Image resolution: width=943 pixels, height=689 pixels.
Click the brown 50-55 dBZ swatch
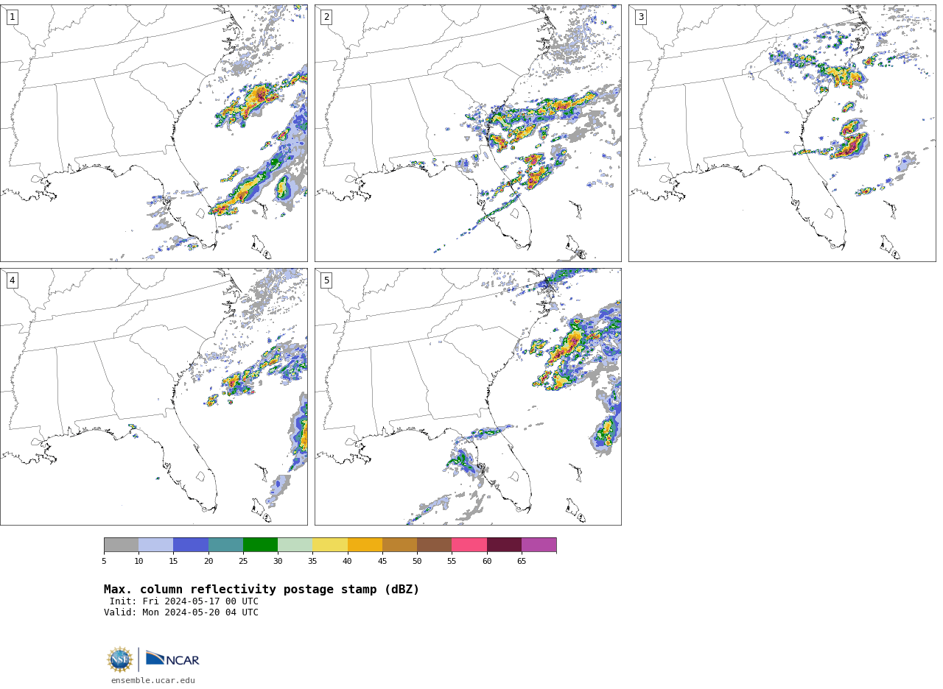click(434, 545)
